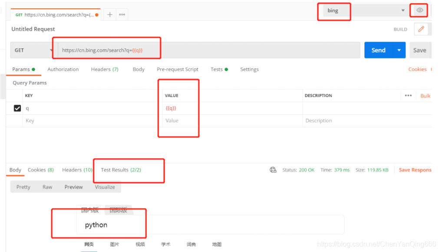440x252 pixels.
Task: Open 网页 results tab in preview
Action: coord(89,245)
